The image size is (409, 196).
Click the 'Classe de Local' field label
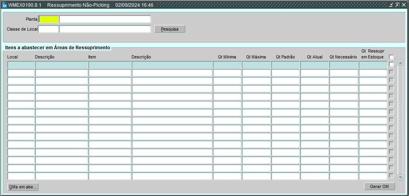coord(22,29)
